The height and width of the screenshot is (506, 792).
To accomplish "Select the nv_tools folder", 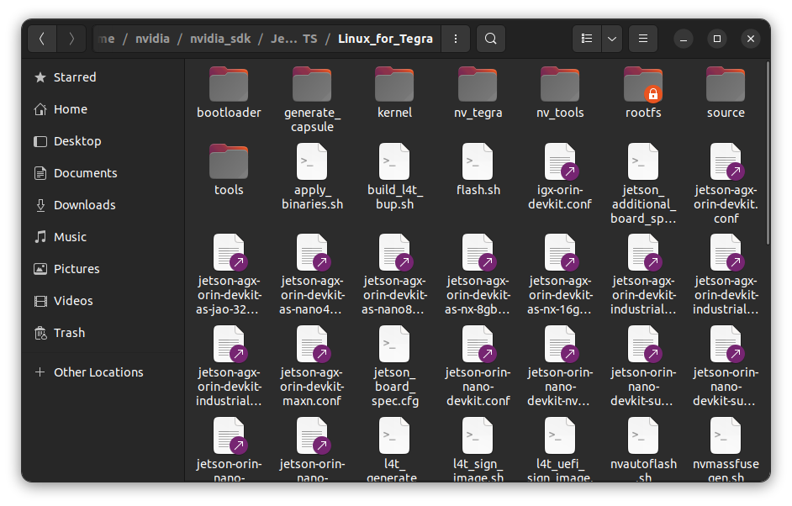I will pyautogui.click(x=560, y=93).
